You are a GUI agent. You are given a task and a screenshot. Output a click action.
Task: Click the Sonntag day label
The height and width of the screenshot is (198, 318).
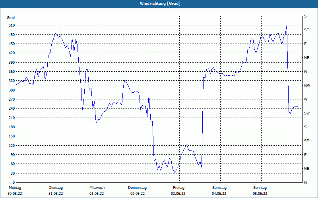click(x=260, y=188)
